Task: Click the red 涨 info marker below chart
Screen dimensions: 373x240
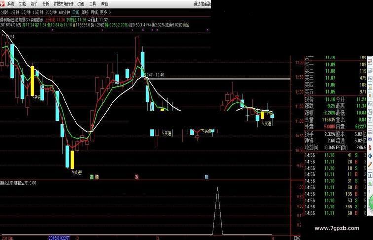Action: coord(137,177)
